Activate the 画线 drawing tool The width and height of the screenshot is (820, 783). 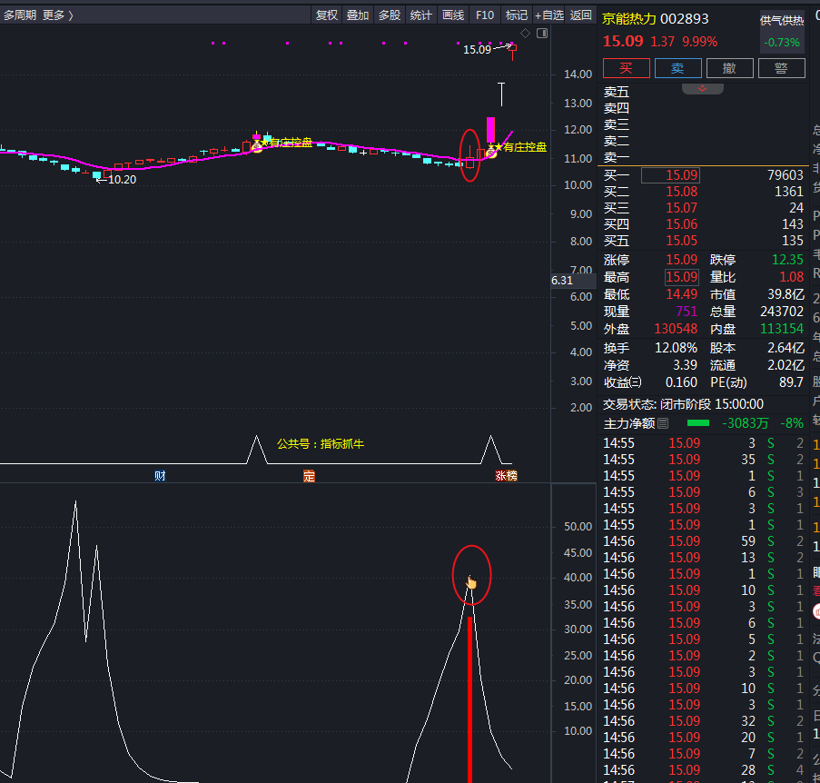click(x=453, y=15)
